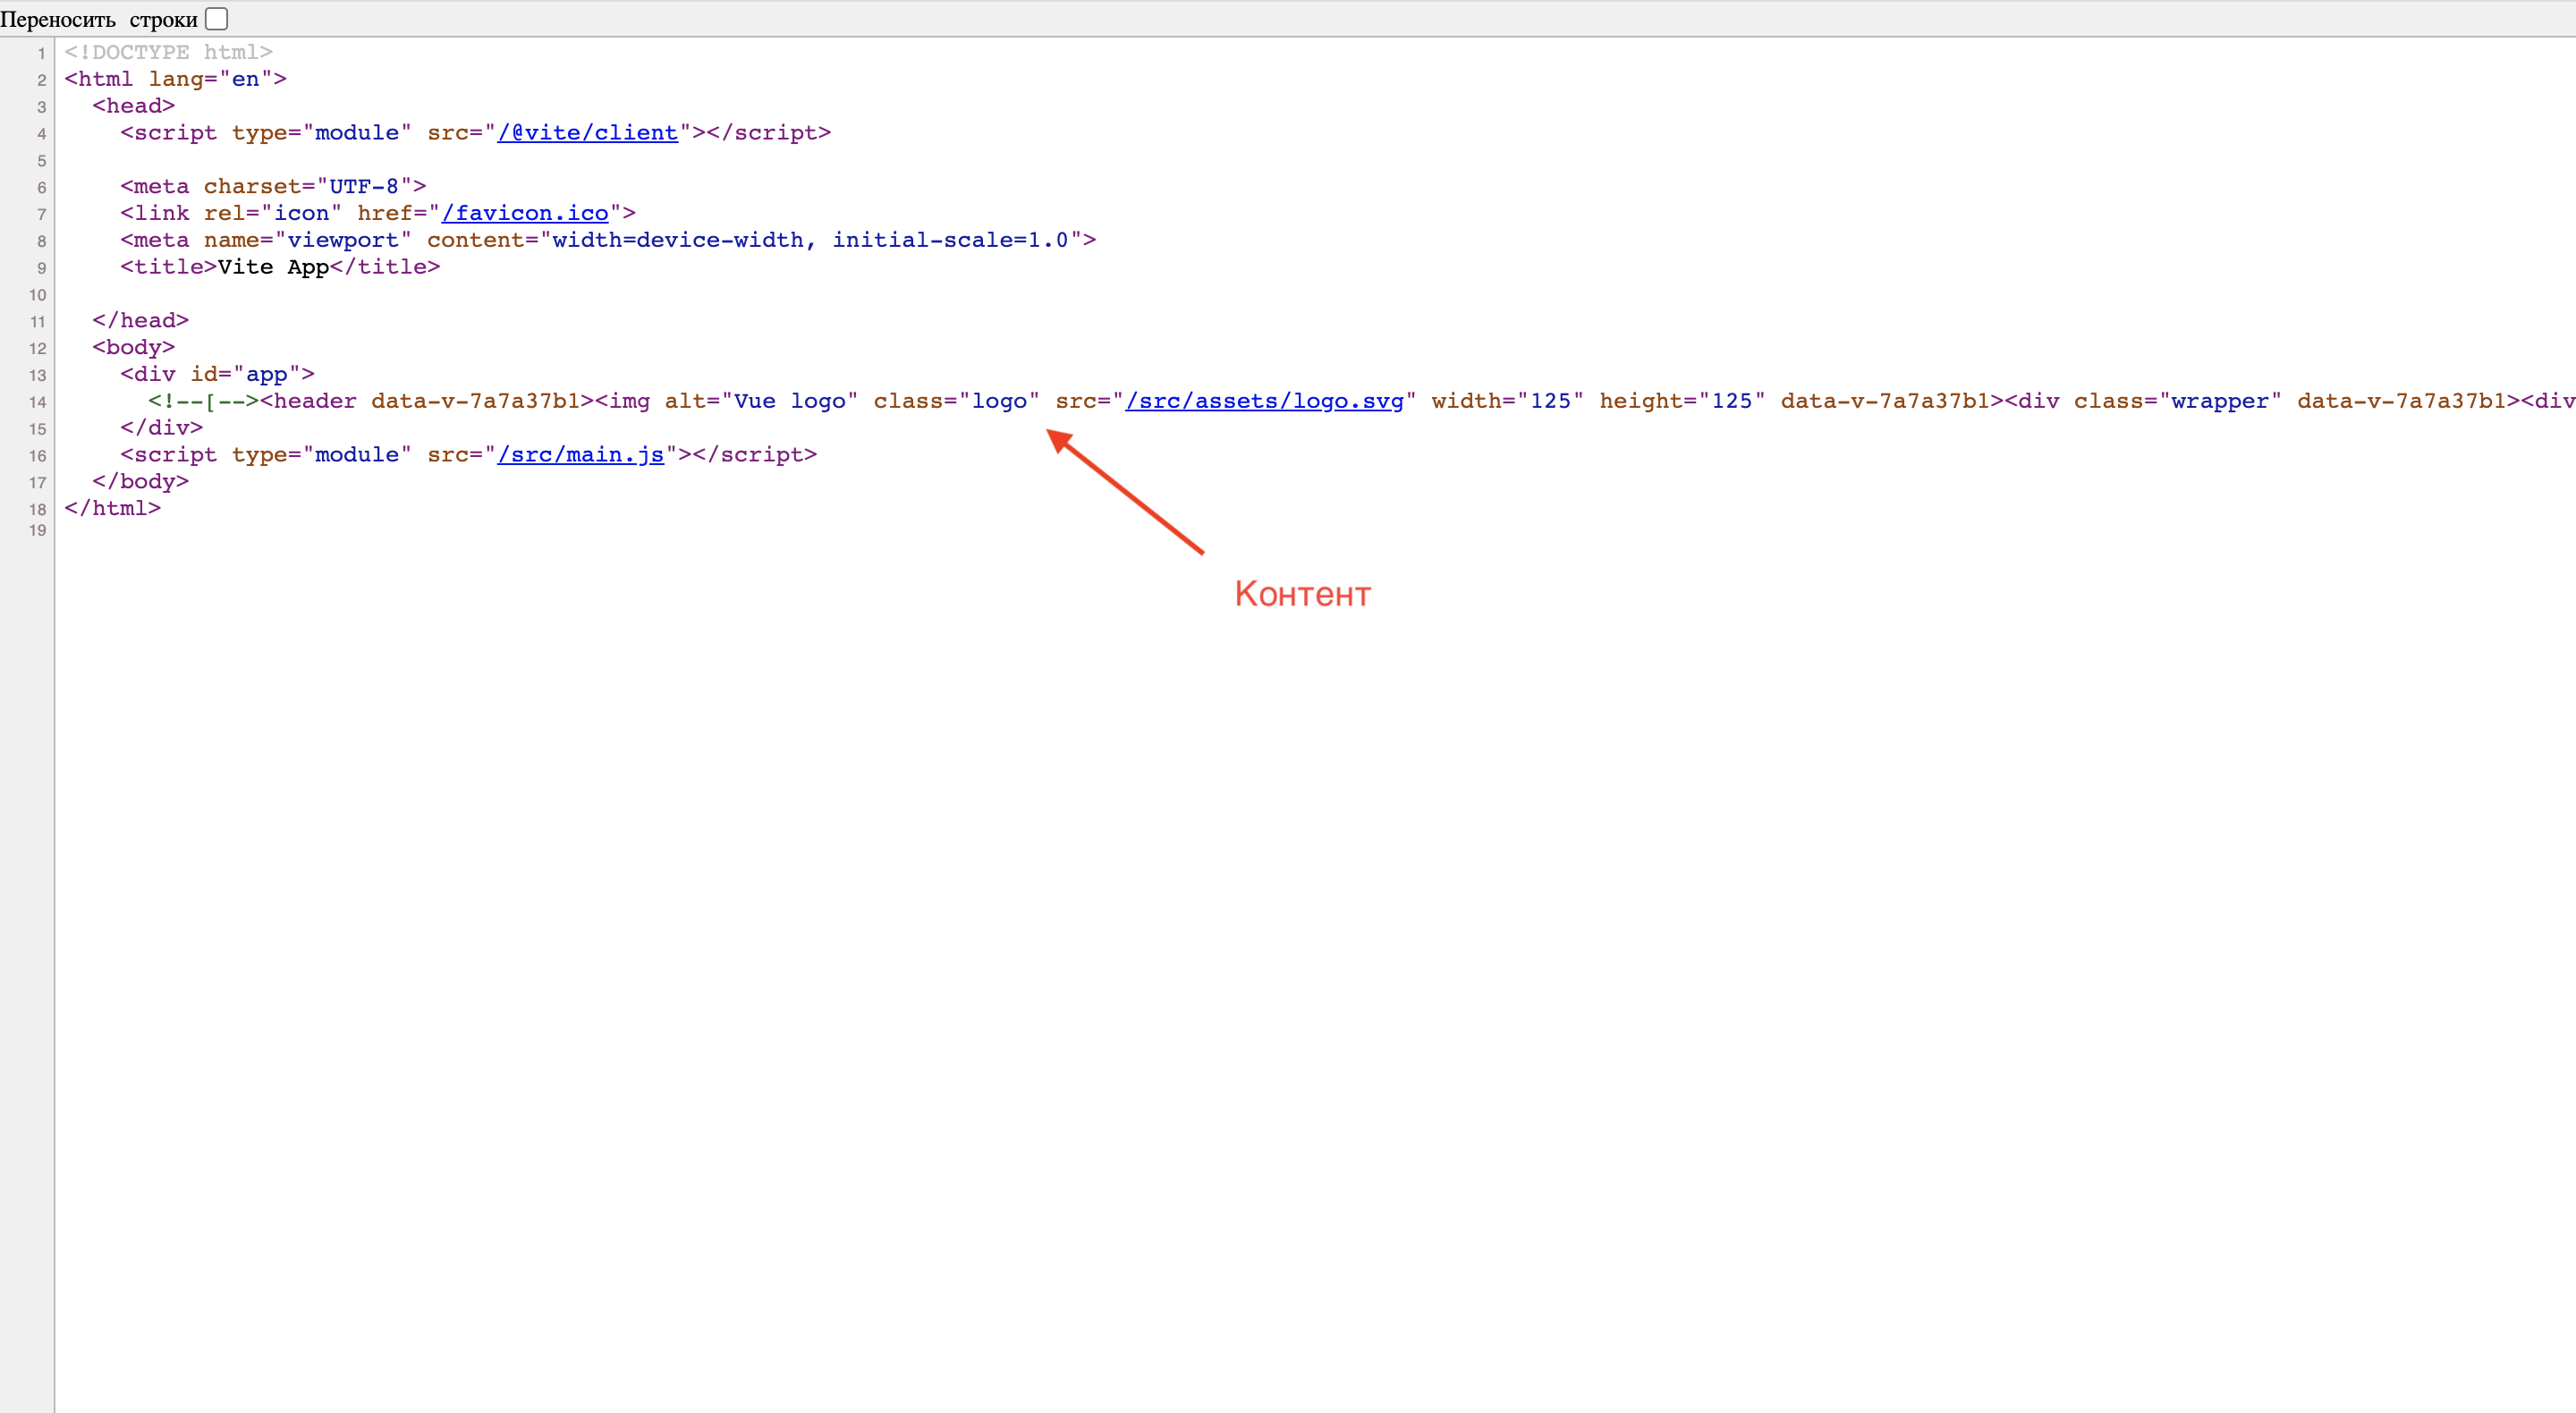Click the <!DOCTYPE html> declaration text
2576x1413 pixels.
pos(168,52)
